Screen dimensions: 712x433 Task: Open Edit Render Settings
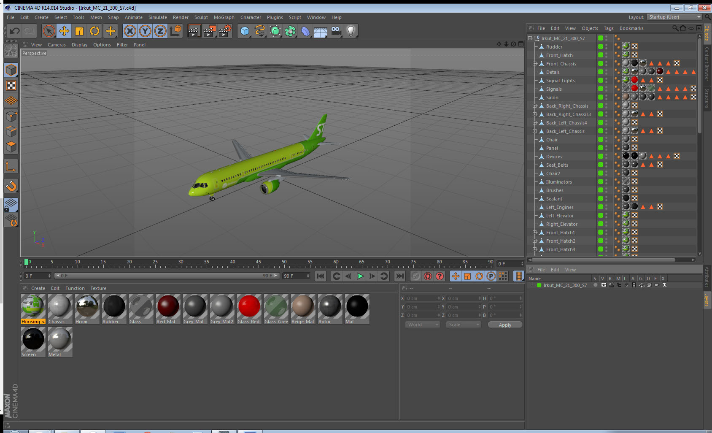[225, 31]
